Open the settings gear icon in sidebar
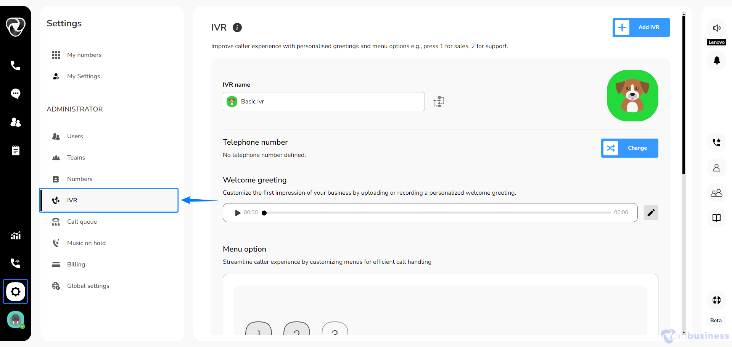This screenshot has height=347, width=732. coord(15,292)
